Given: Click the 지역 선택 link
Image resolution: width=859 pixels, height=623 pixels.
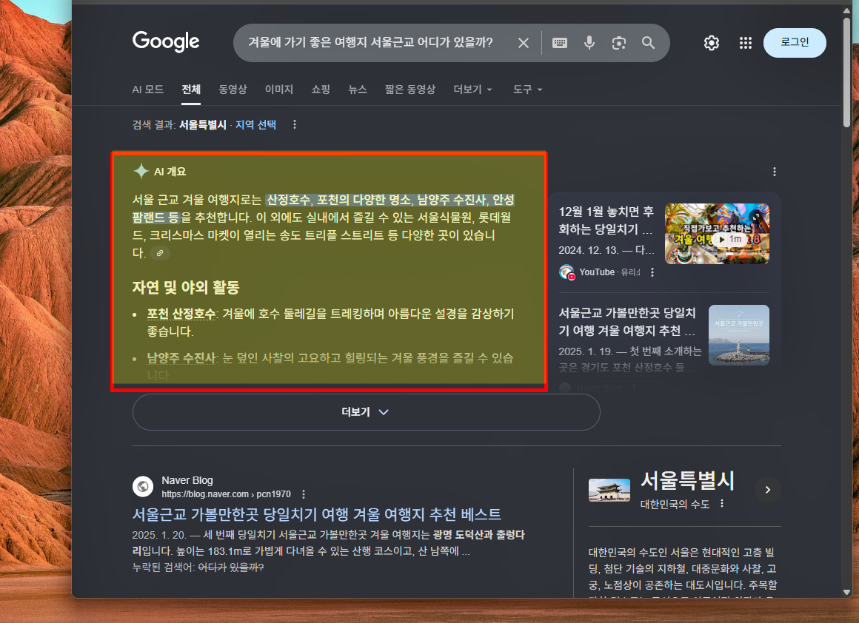Looking at the screenshot, I should 255,125.
